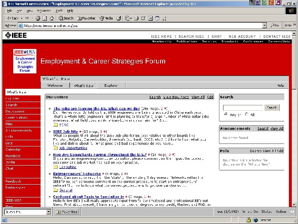The height and width of the screenshot is (224, 298).
Task: Click the page's vertical scrollbar down arrow
Action: (x=294, y=205)
